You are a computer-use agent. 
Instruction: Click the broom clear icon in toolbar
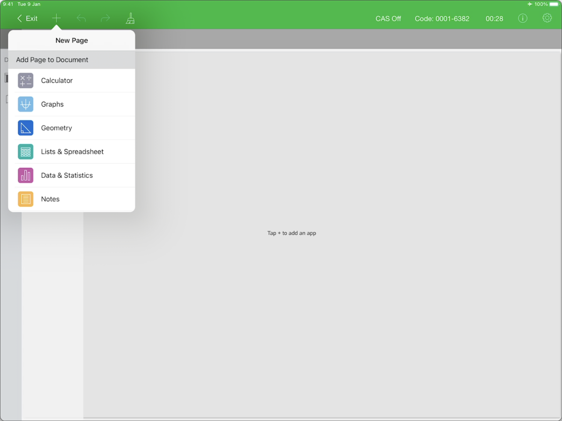[130, 18]
